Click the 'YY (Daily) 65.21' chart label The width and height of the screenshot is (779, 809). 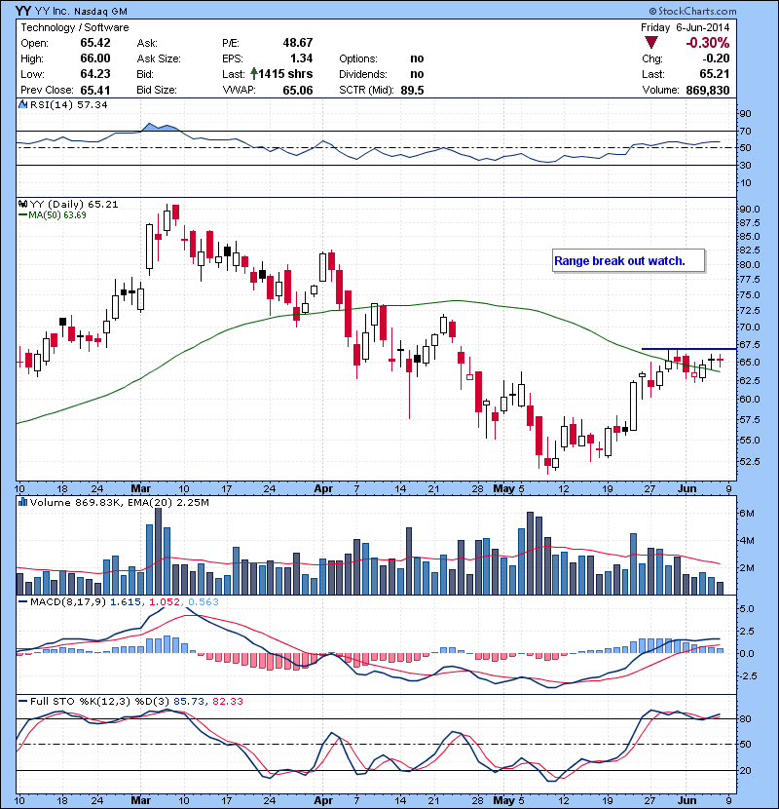pos(74,204)
